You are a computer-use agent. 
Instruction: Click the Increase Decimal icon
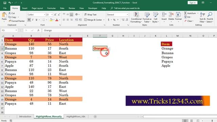click(x=123, y=20)
